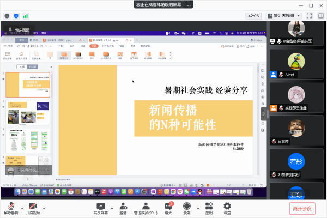327x218 pixels.
Task: Open the Chat (聊天) panel
Action: click(x=168, y=206)
